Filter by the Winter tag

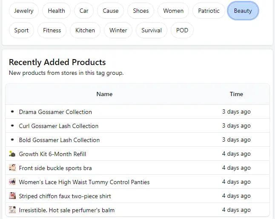[118, 30]
